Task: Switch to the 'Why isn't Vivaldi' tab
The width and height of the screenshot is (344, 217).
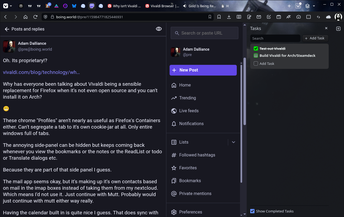Action: click(x=124, y=6)
